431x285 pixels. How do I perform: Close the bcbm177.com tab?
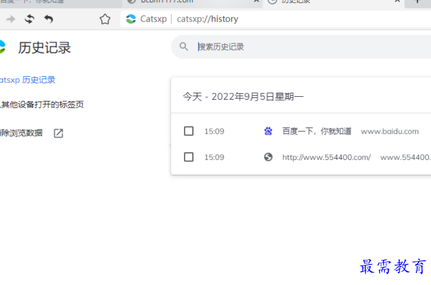tap(256, 1)
